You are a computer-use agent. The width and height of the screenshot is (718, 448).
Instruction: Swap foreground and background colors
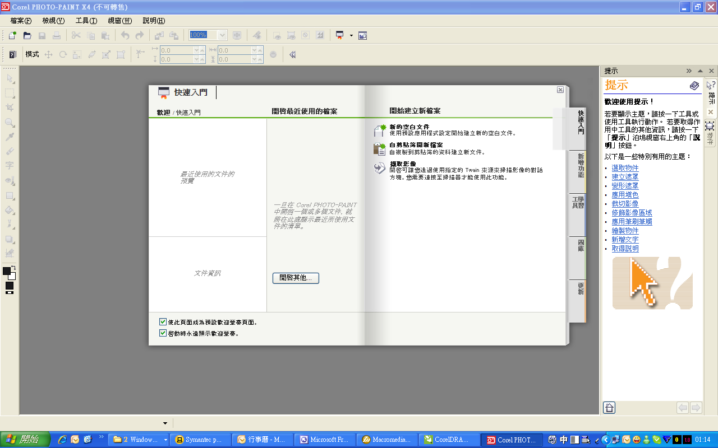[13, 268]
